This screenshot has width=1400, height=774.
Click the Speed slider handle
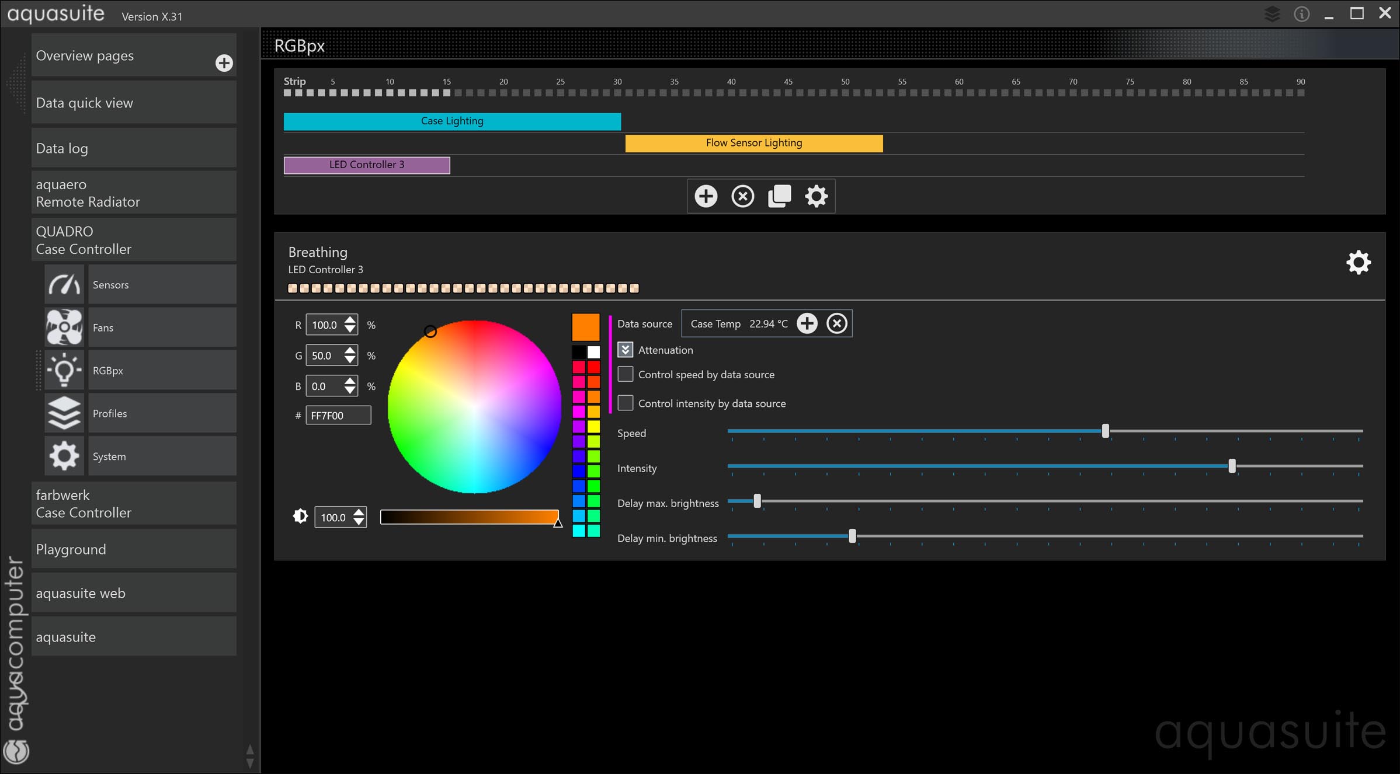1105,431
